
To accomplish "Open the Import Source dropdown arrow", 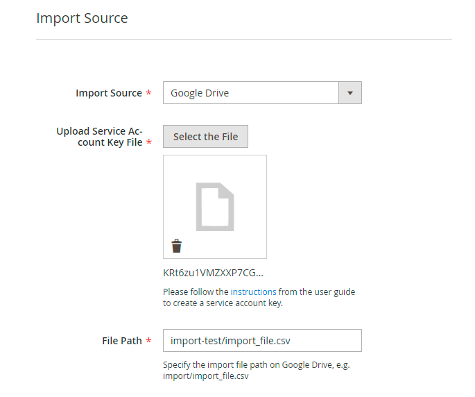I will (349, 93).
